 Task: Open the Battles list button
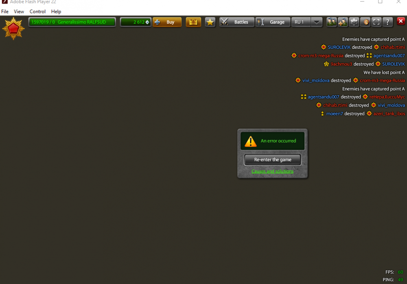(237, 22)
